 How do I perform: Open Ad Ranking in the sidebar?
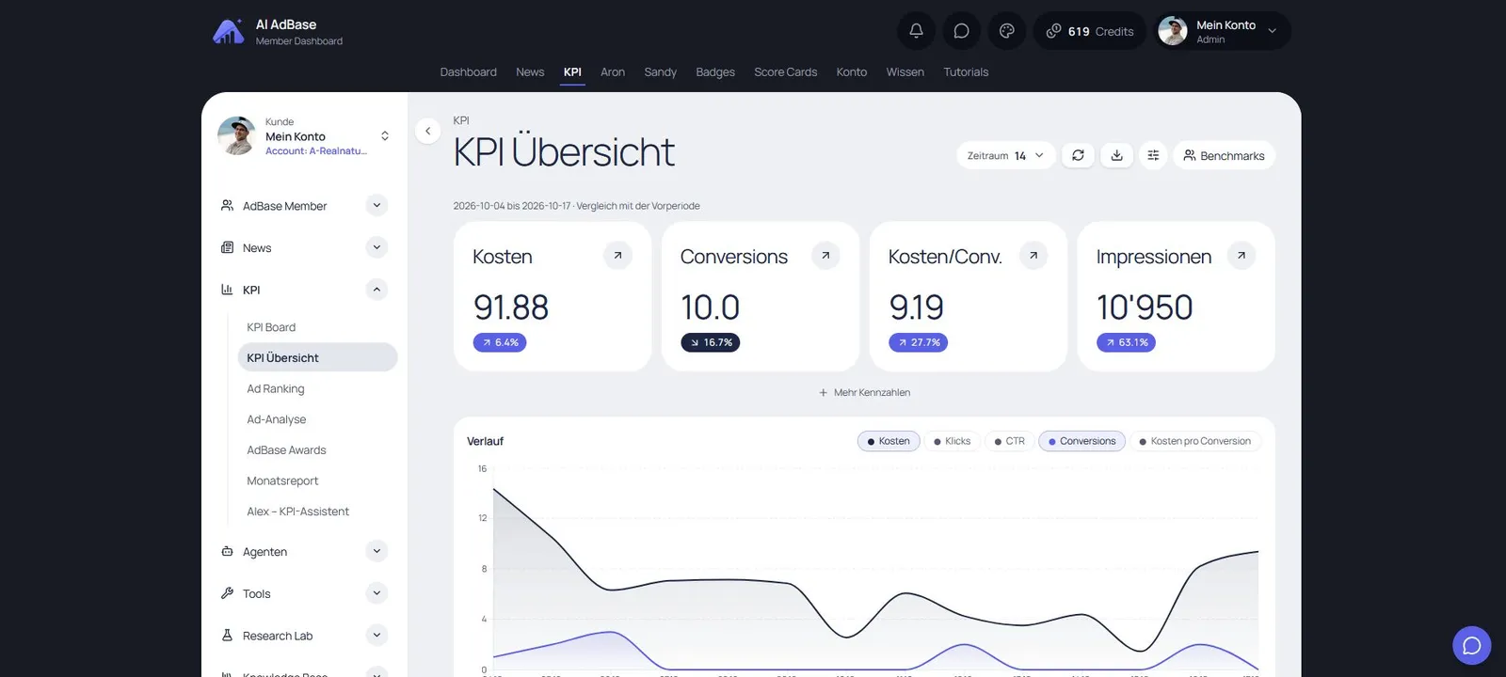coord(317,388)
